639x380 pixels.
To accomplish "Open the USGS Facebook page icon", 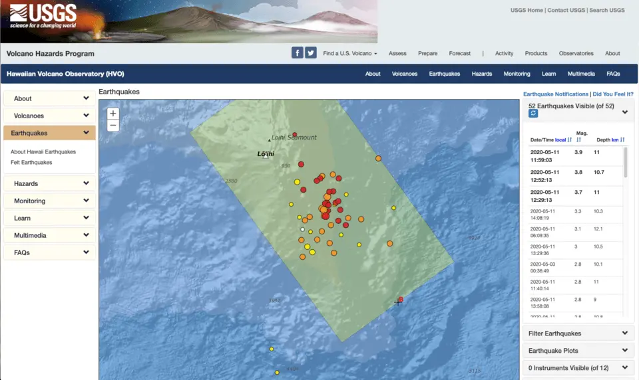I will (x=298, y=53).
